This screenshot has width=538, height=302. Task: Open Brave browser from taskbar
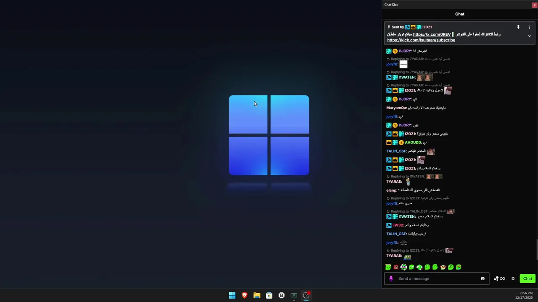coord(244,295)
